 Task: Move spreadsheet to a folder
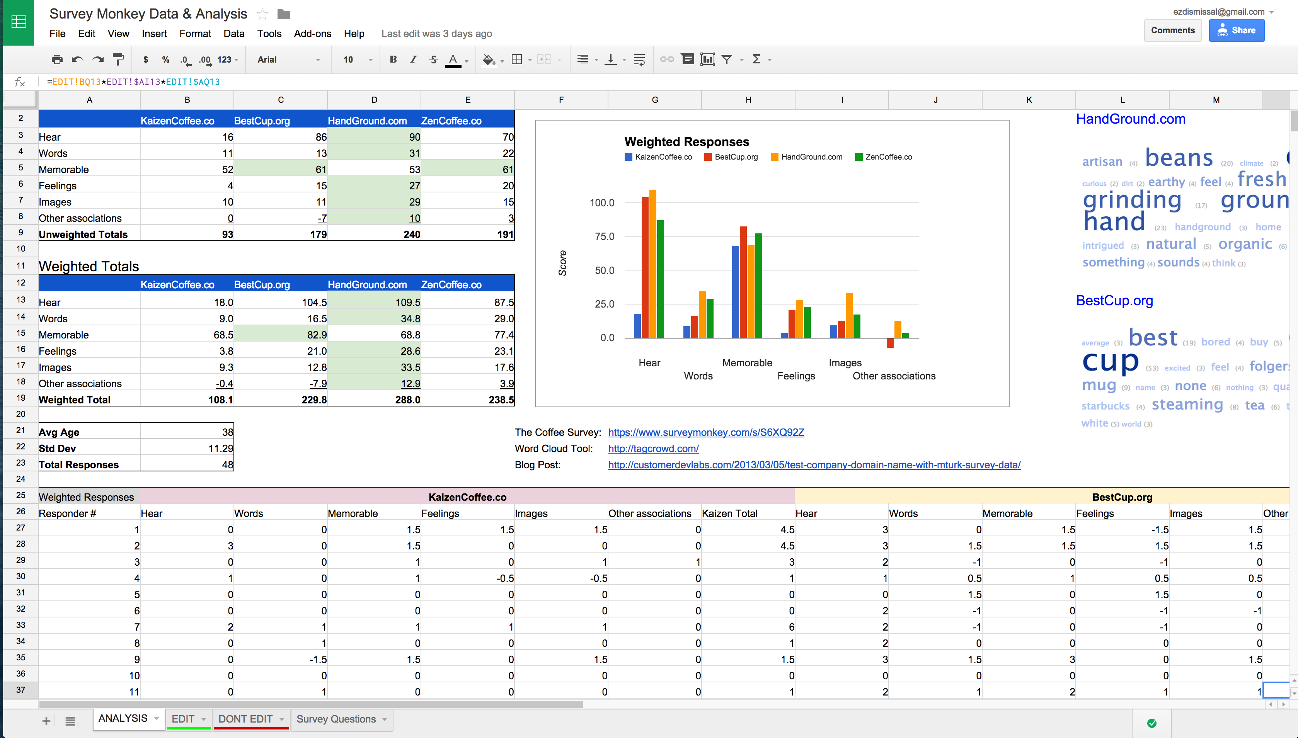284,14
